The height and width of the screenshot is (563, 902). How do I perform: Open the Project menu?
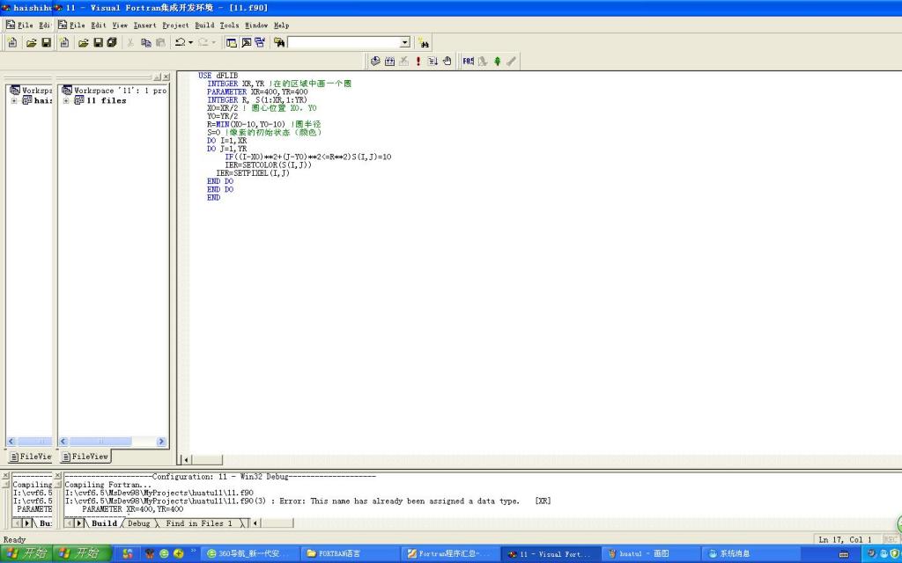(175, 26)
